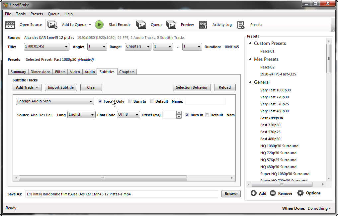Open the Range type Chapters dropdown
The width and height of the screenshot is (338, 216).
coord(138,47)
